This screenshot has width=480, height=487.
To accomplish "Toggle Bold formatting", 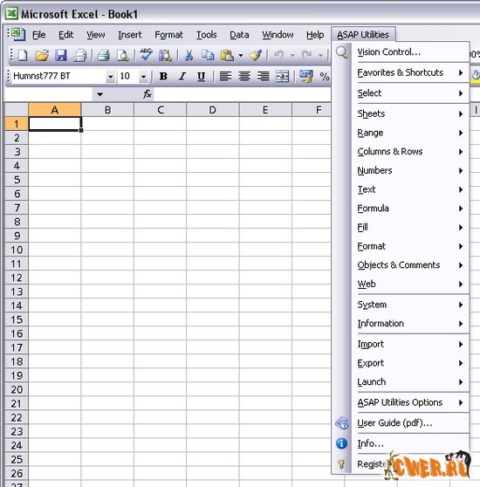I will [163, 76].
